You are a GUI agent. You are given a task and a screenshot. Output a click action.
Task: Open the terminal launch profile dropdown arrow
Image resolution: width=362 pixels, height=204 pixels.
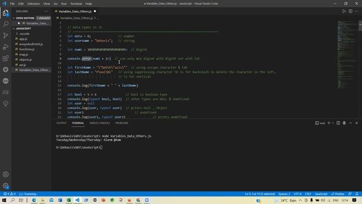pos(333,123)
